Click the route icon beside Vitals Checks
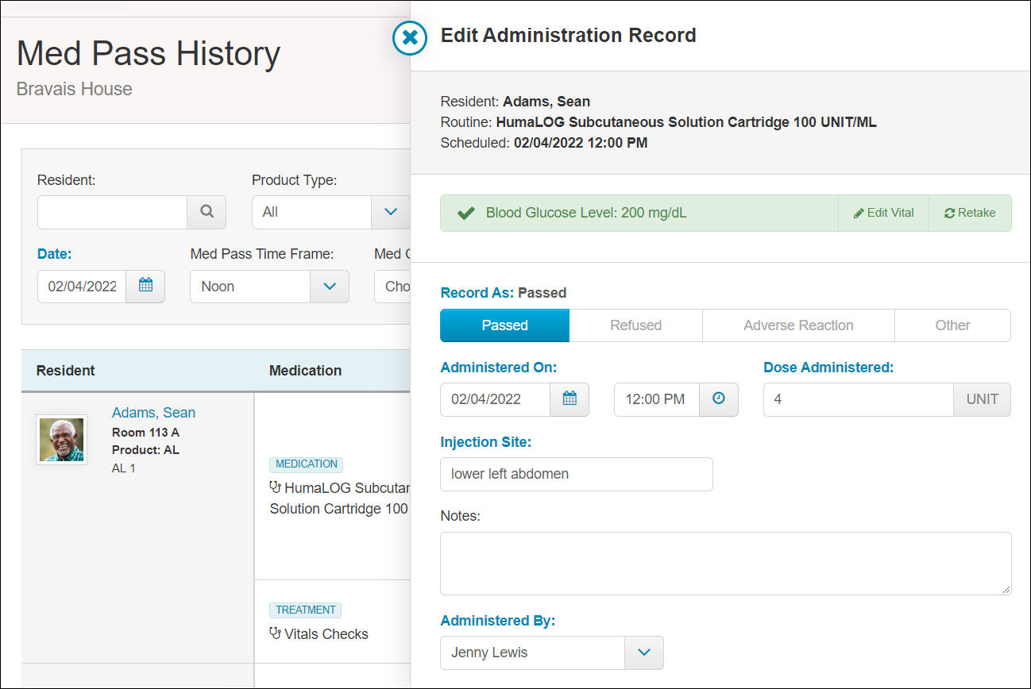This screenshot has width=1031, height=689. [x=274, y=633]
